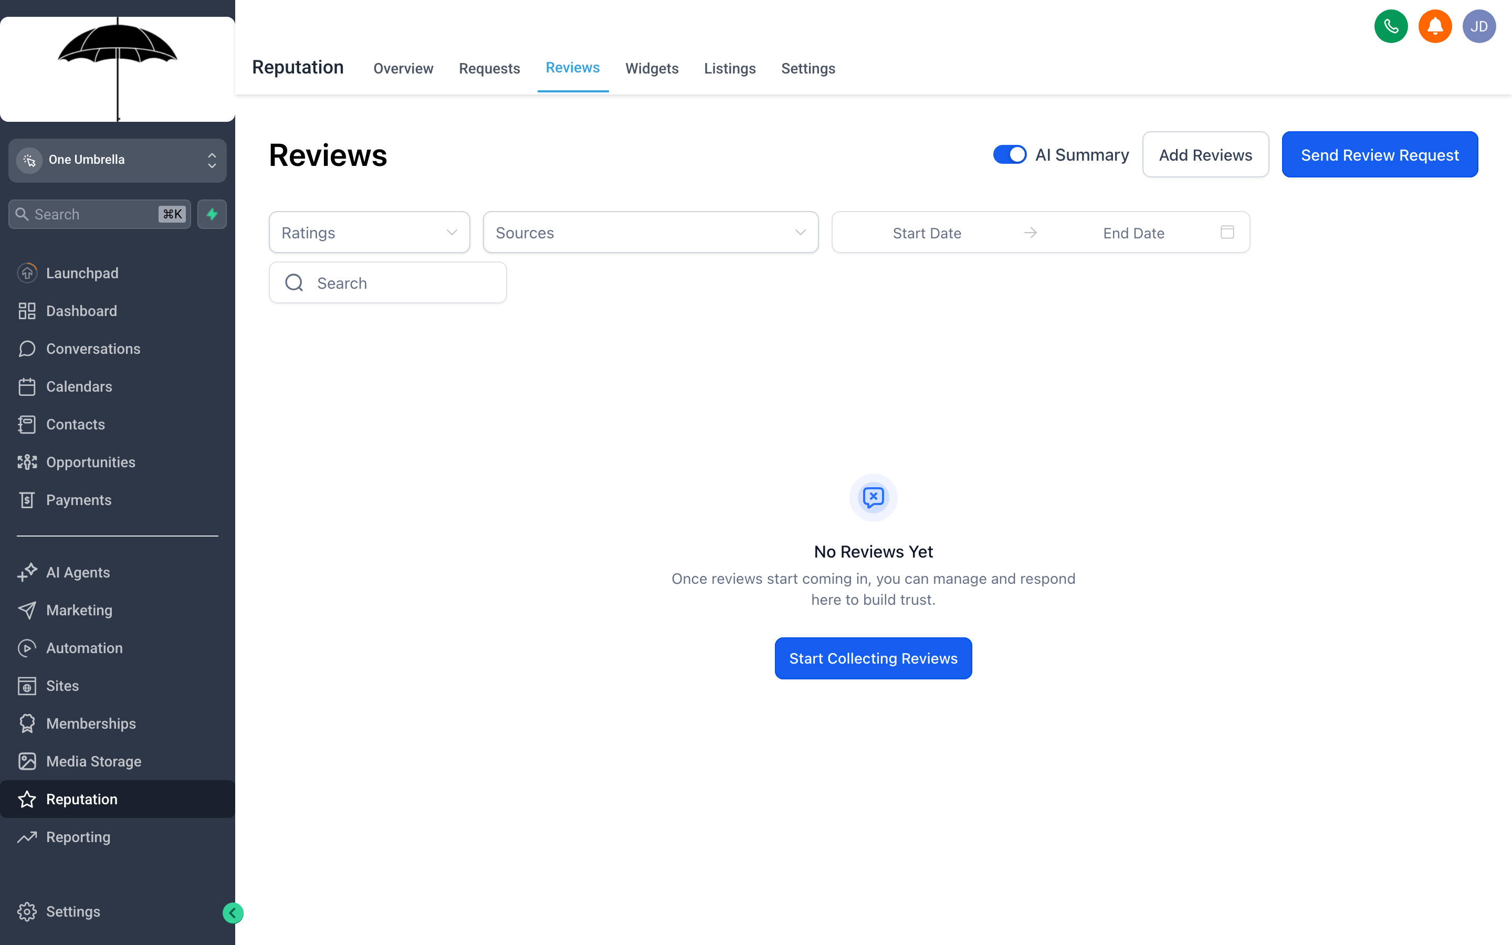Image resolution: width=1512 pixels, height=945 pixels.
Task: Click the Add Reviews button
Action: click(x=1205, y=154)
